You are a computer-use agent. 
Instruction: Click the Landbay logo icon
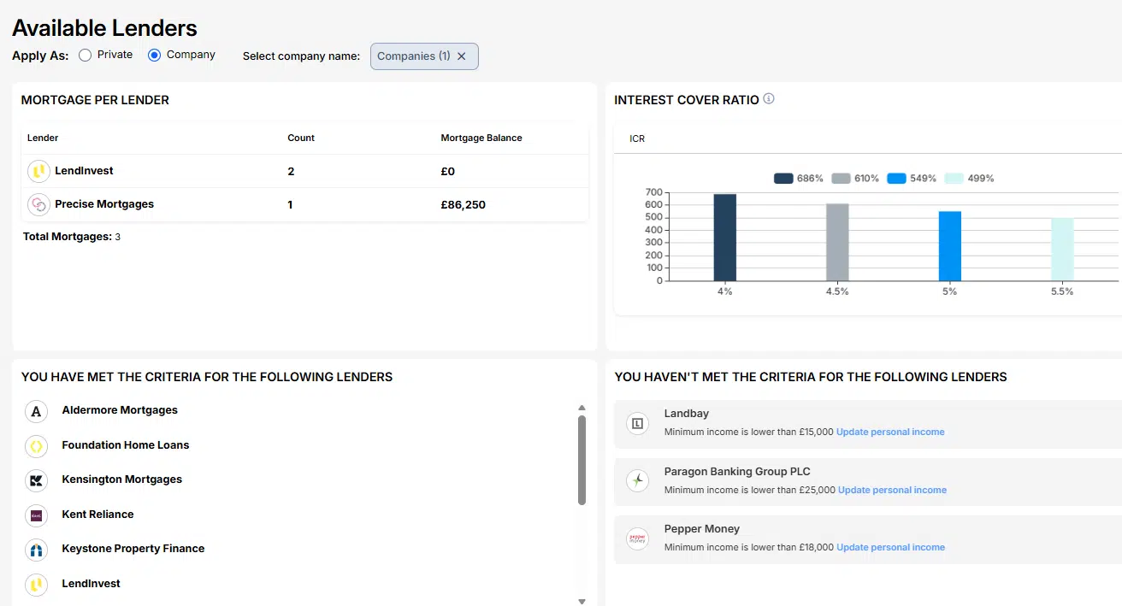coord(637,422)
